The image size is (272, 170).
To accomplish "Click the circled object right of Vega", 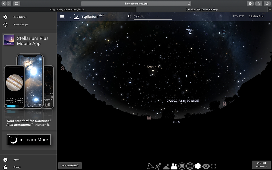I will pos(224,32).
